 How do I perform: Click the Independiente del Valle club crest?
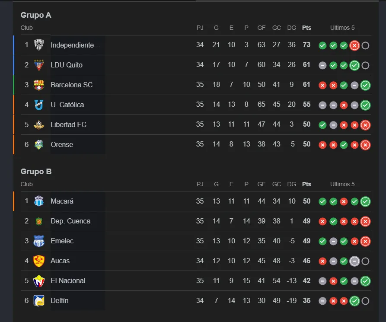point(39,45)
